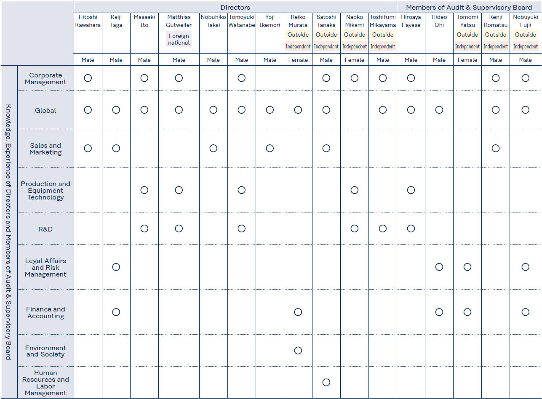Select the Kenji Komatsu name
The height and width of the screenshot is (399, 542).
496,21
